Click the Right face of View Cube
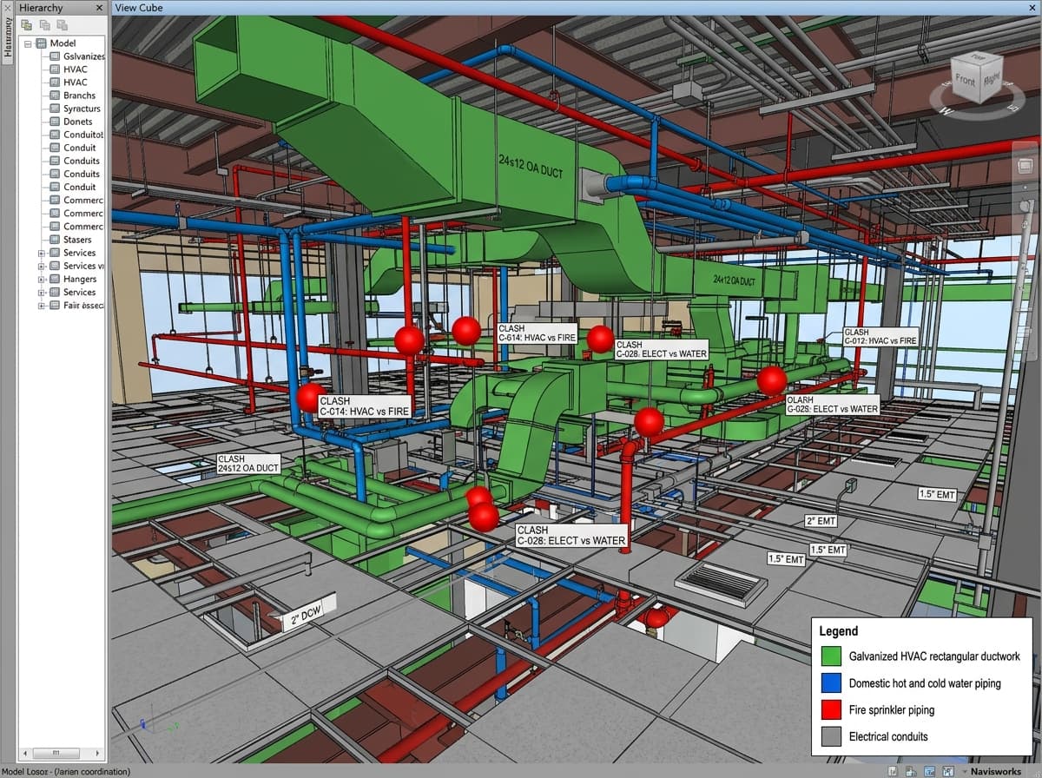 tap(991, 78)
